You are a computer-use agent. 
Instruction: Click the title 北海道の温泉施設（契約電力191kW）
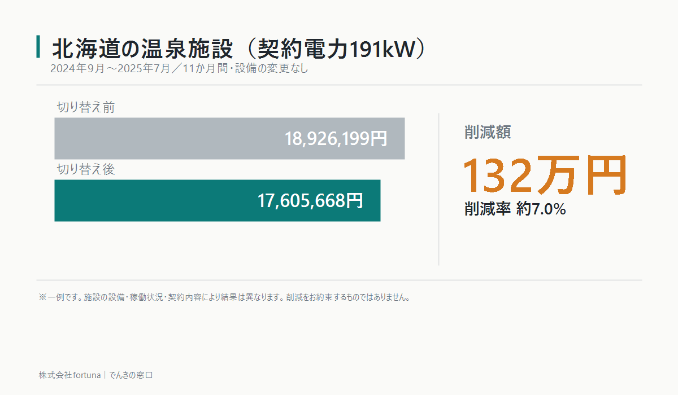pos(238,49)
